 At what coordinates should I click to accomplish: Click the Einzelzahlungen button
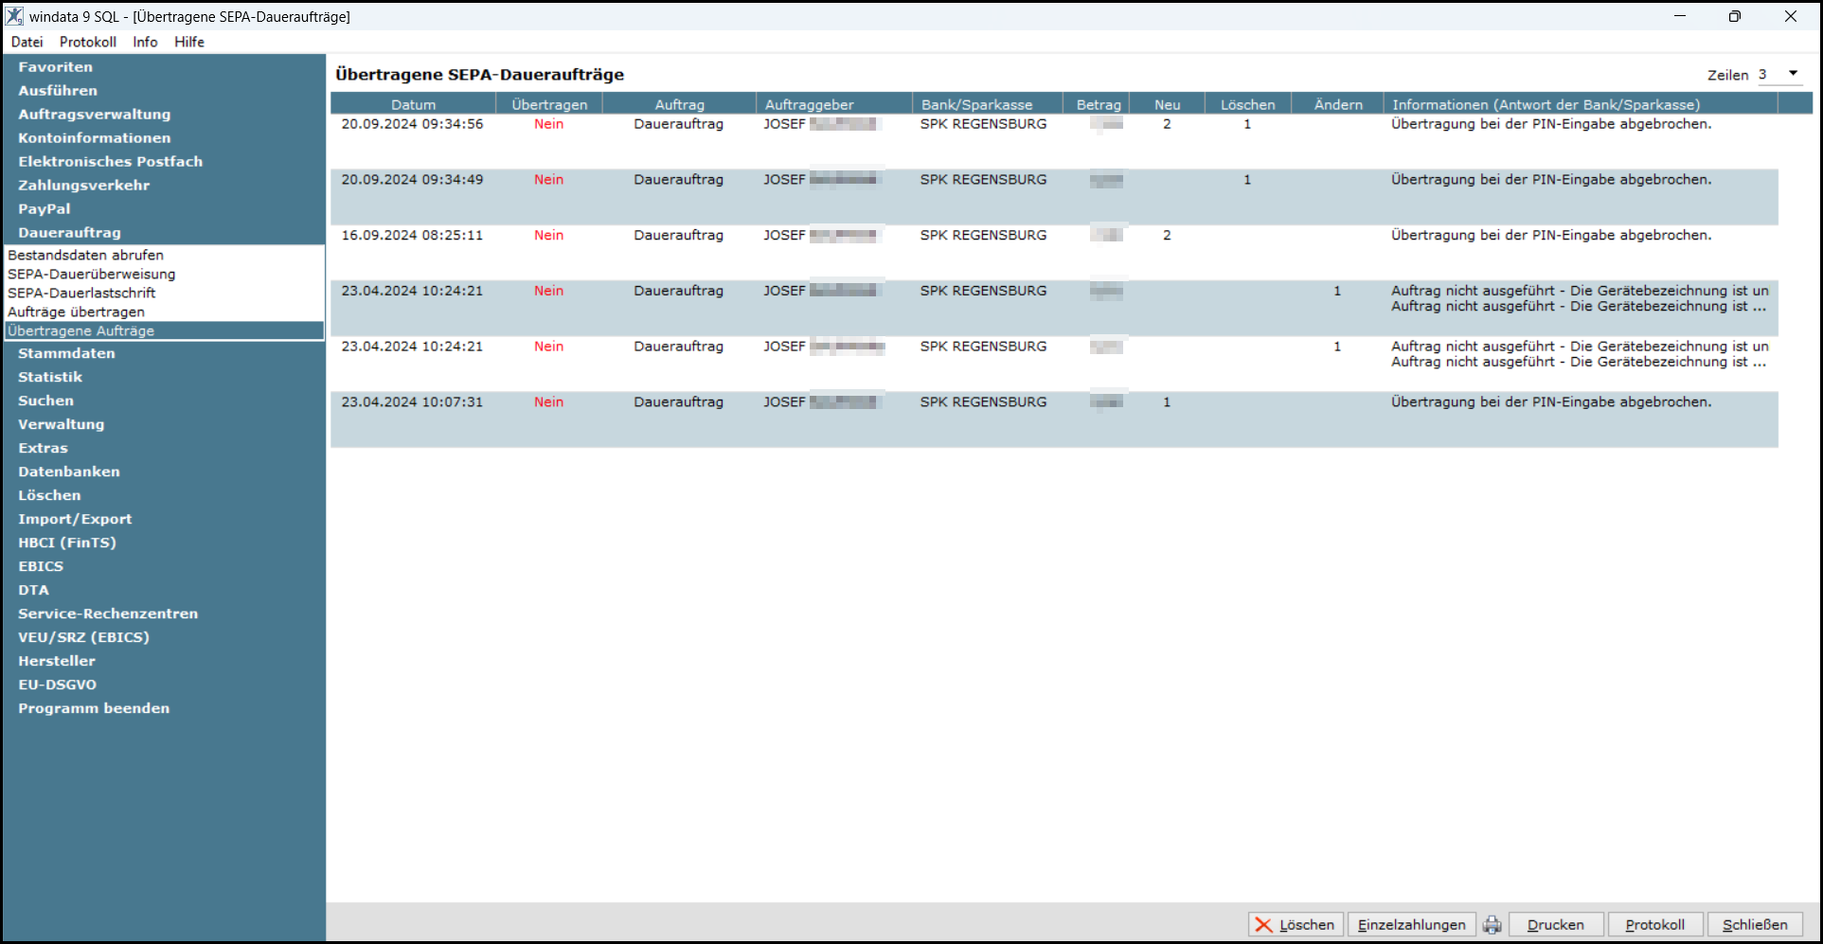pos(1411,925)
